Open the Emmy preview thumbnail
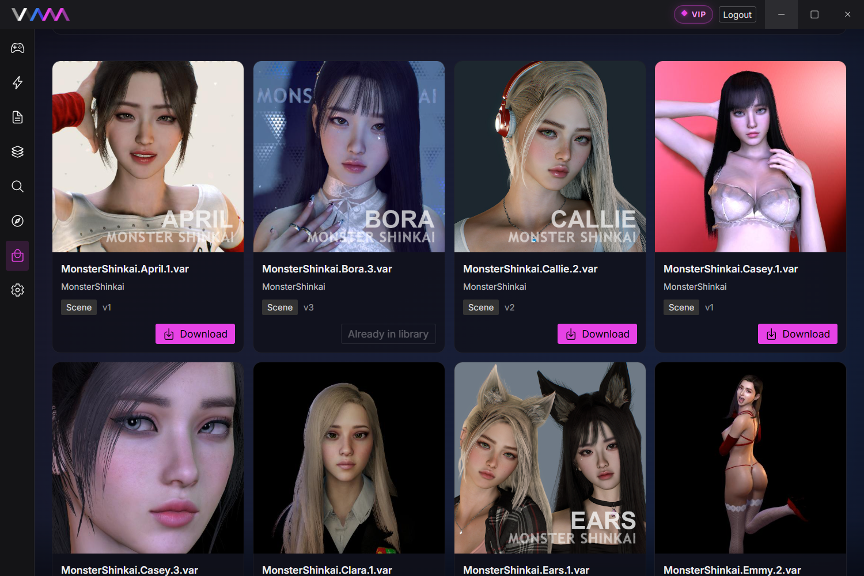Image resolution: width=864 pixels, height=576 pixels. (x=751, y=458)
